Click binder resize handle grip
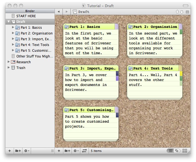The height and width of the screenshot is (162, 196). (x=53, y=151)
